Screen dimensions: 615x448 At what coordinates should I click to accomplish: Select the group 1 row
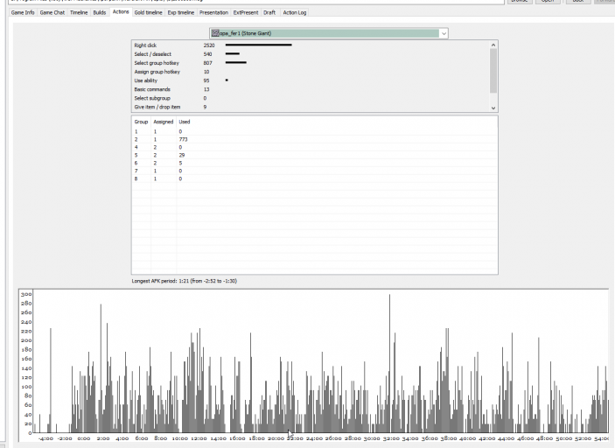coord(315,132)
